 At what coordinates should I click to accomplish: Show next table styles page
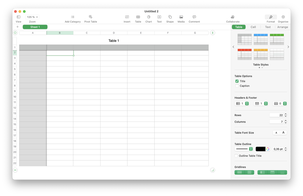(x=288, y=47)
